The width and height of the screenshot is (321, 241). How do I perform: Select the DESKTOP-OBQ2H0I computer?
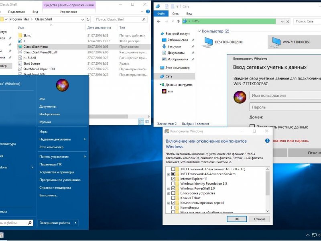pyautogui.click(x=223, y=42)
